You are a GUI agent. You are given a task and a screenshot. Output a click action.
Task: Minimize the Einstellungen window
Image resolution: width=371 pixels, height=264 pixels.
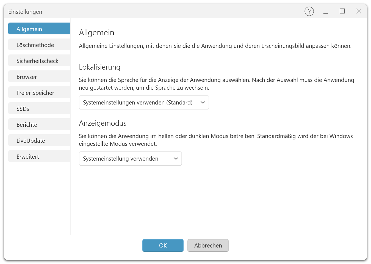326,11
